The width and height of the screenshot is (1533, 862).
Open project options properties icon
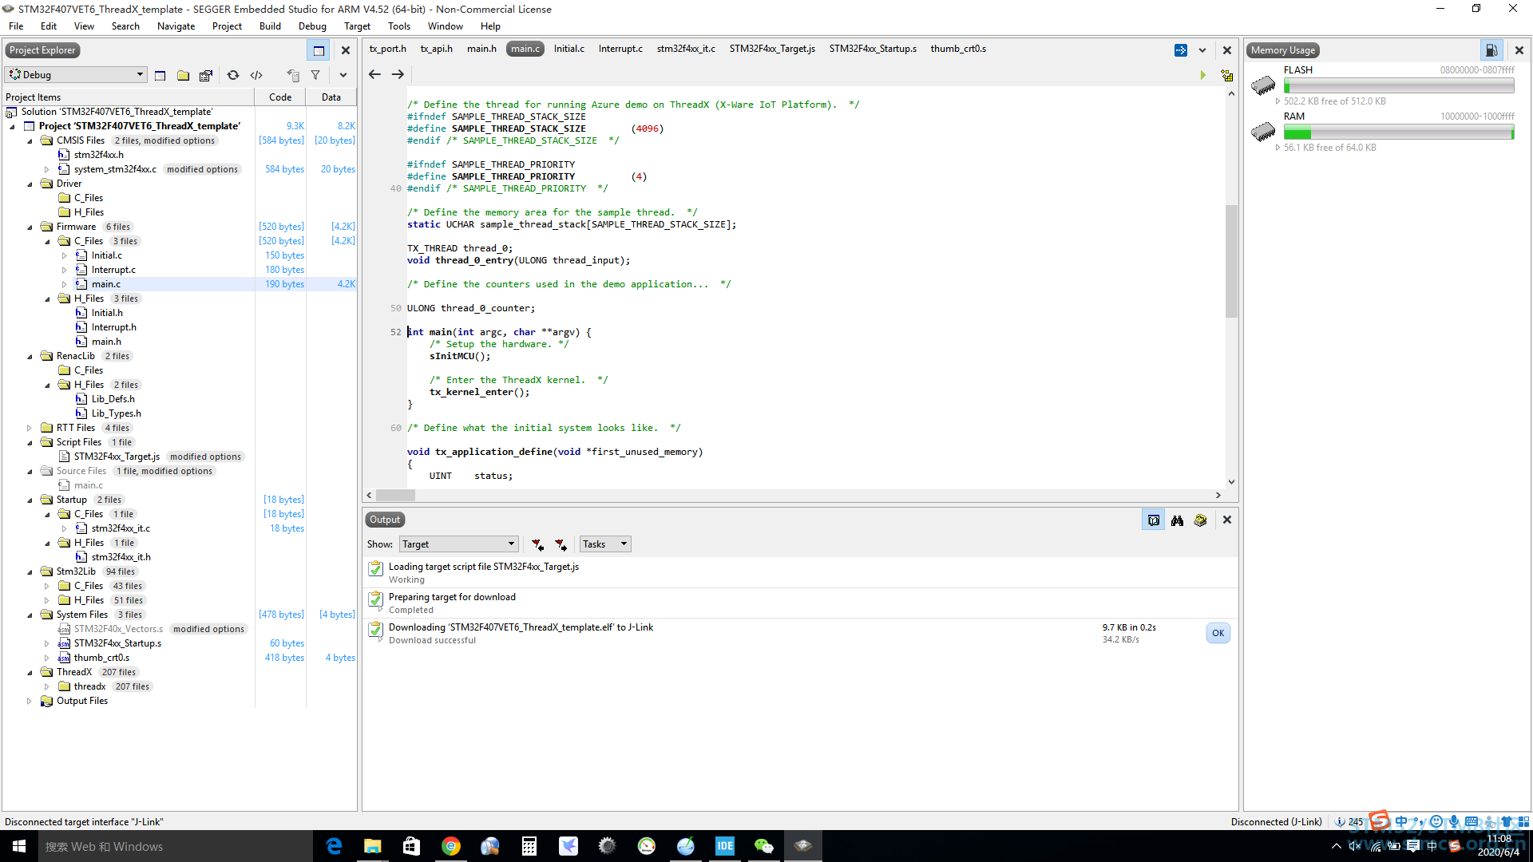206,75
